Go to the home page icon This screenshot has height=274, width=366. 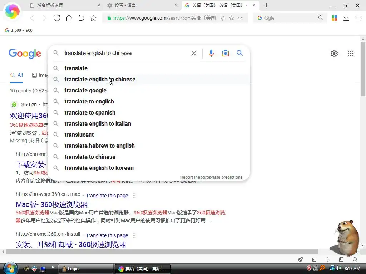(x=69, y=18)
